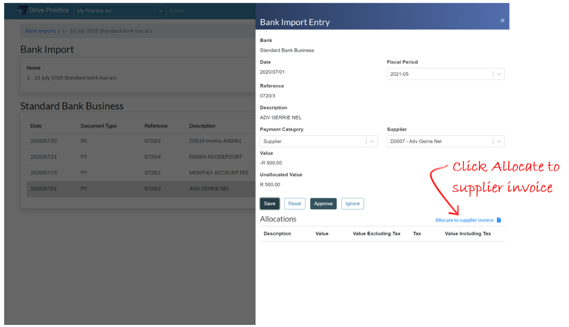
Task: Click reference 0720/4 in the table
Action: pos(153,157)
